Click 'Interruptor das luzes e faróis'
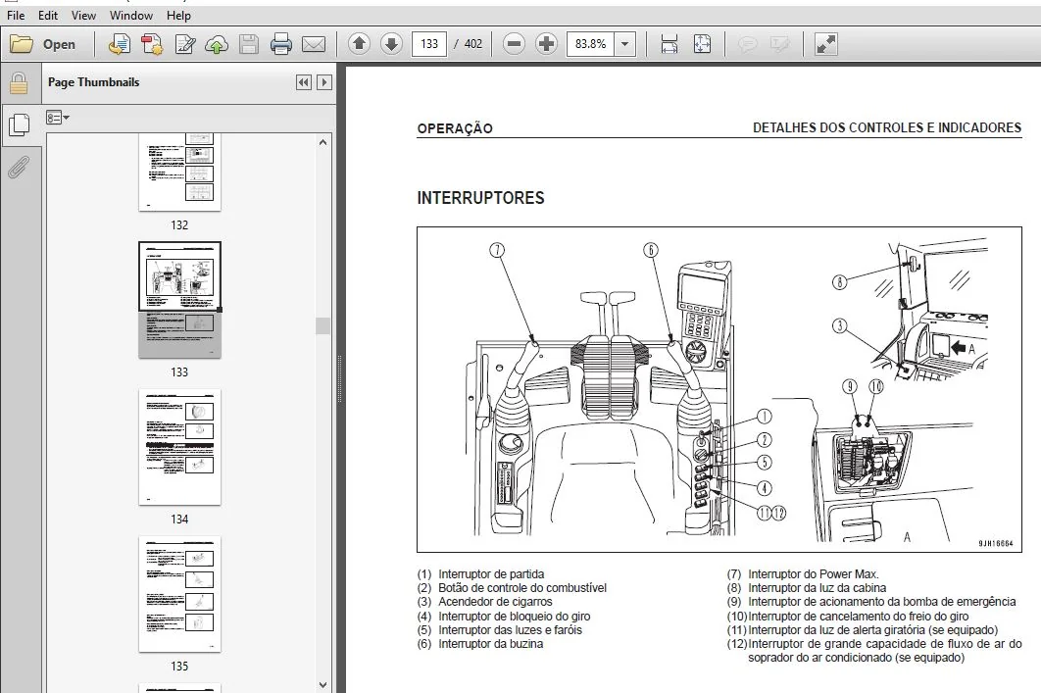1041x693 pixels. pos(510,630)
